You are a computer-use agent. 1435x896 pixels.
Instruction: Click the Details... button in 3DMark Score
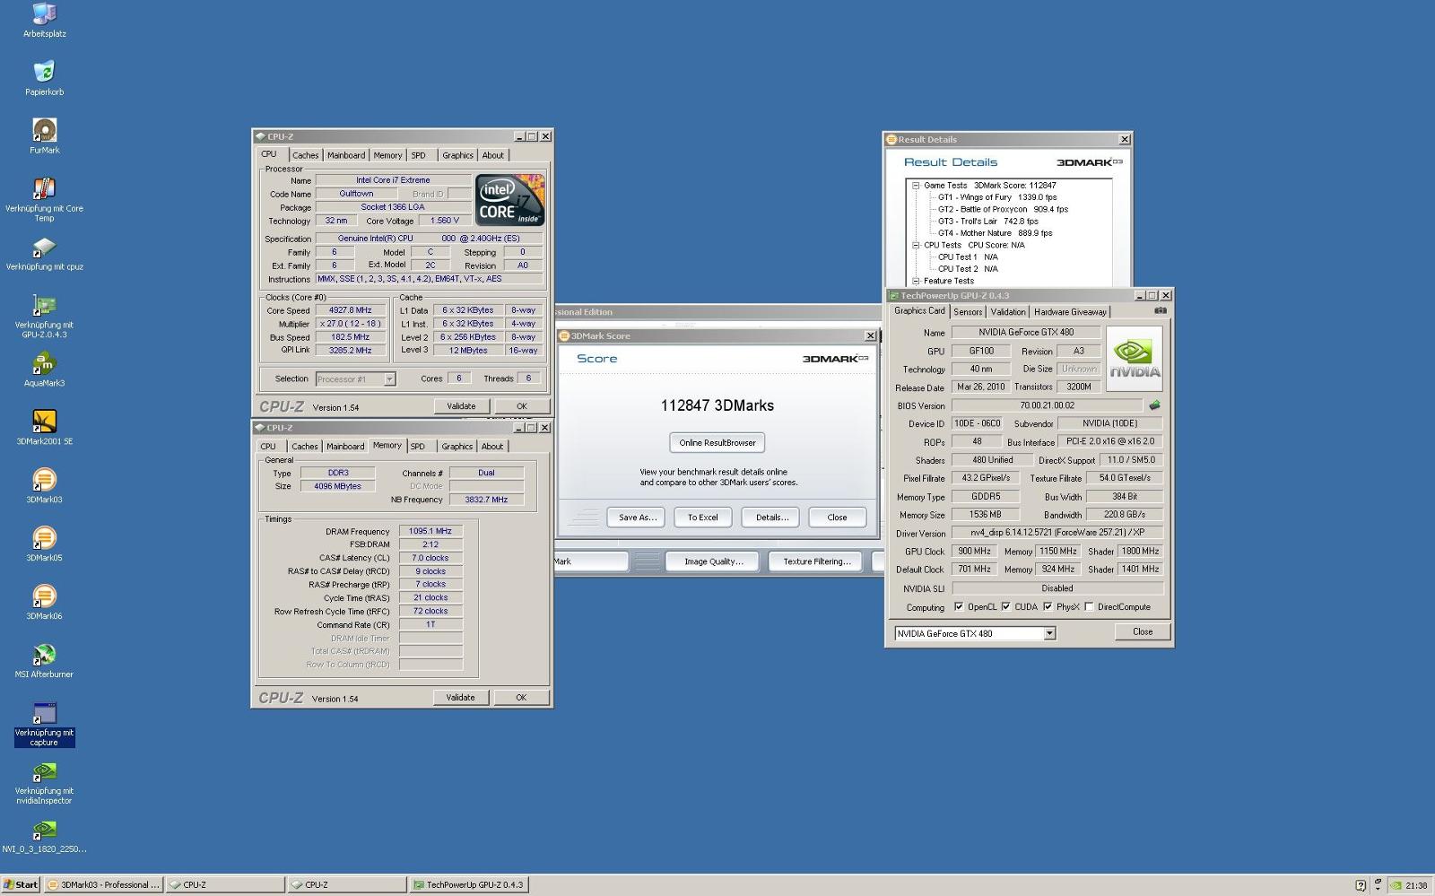coord(771,517)
